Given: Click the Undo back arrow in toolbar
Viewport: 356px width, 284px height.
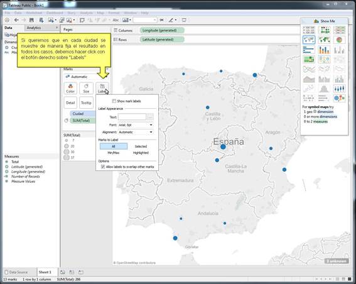Looking at the screenshot, I should (x=16, y=20).
